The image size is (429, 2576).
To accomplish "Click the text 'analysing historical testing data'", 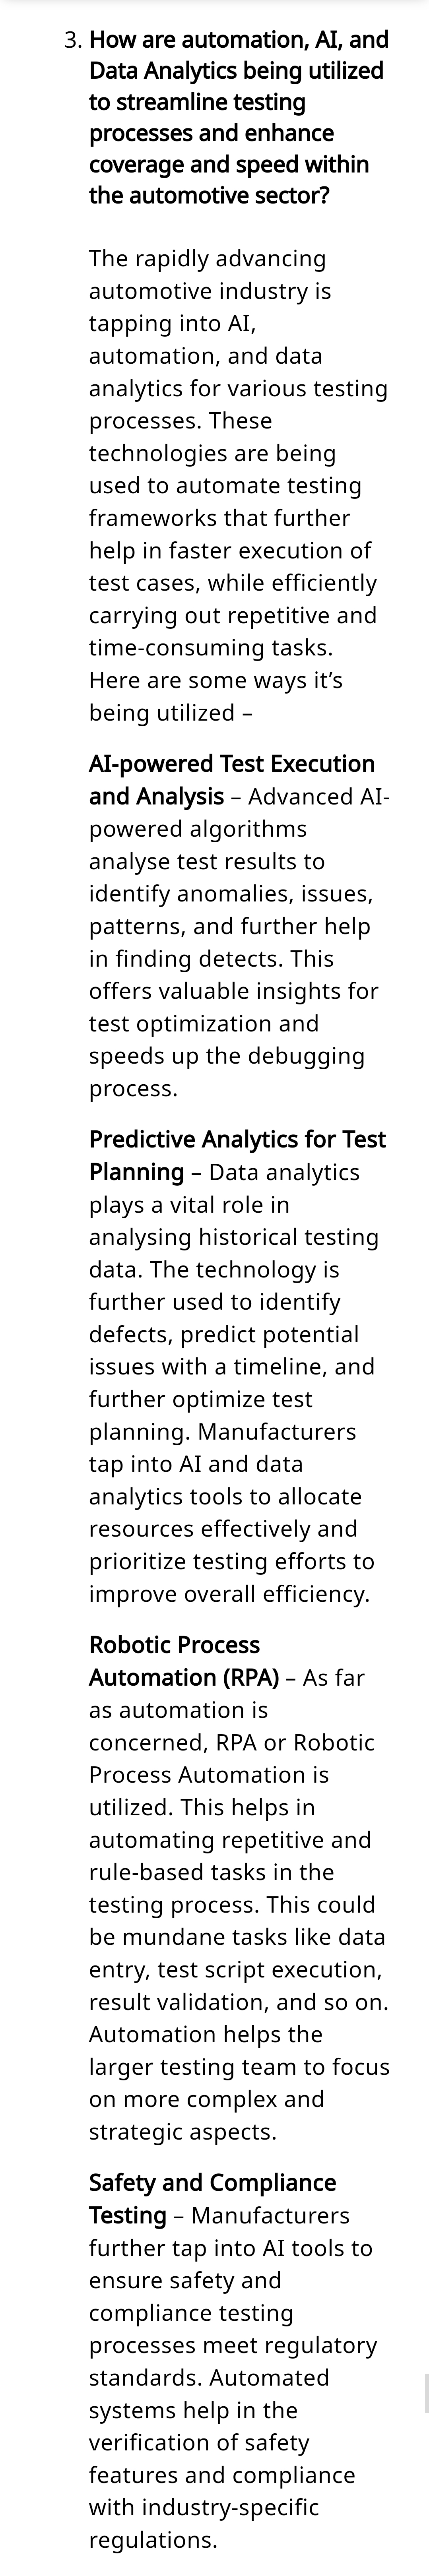I will point(234,1252).
